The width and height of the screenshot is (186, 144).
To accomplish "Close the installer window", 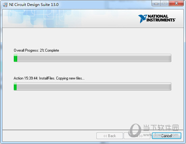I will click(177, 3).
